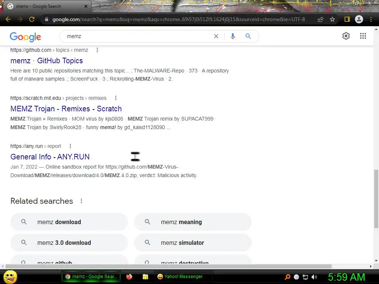This screenshot has height=284, width=379.
Task: Select related search memz meaning
Action: pos(192,222)
